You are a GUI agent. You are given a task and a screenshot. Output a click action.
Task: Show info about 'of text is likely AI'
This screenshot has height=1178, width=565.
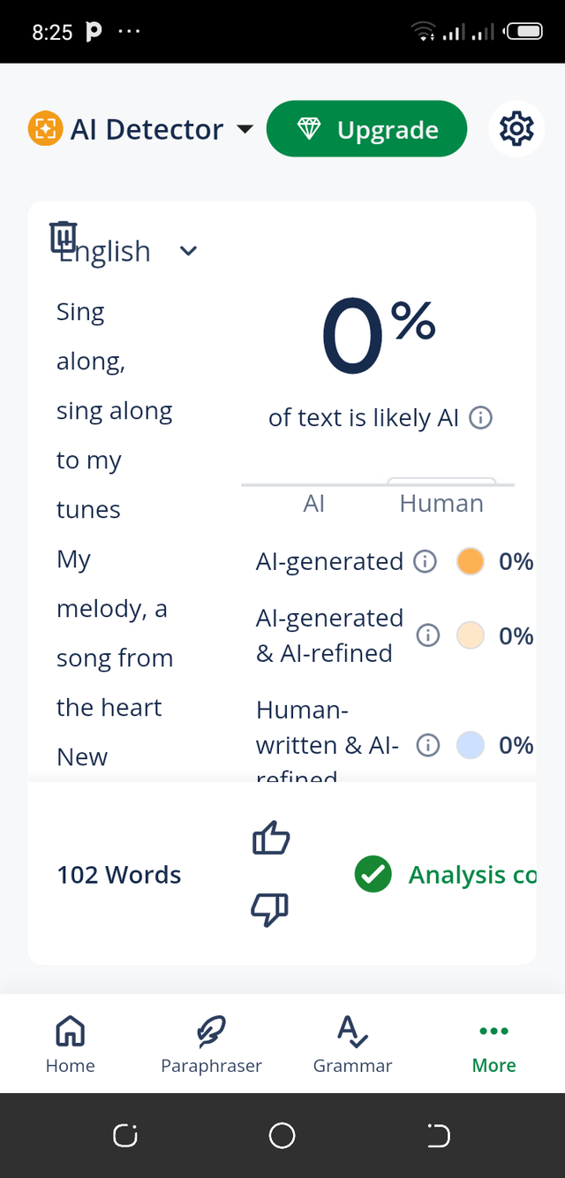coord(480,418)
